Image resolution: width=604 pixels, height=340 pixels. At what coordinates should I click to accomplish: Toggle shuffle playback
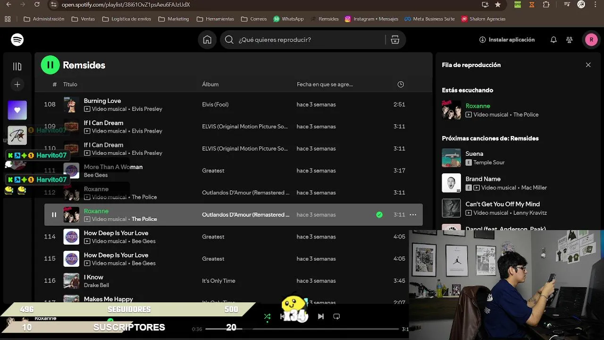pos(268,316)
